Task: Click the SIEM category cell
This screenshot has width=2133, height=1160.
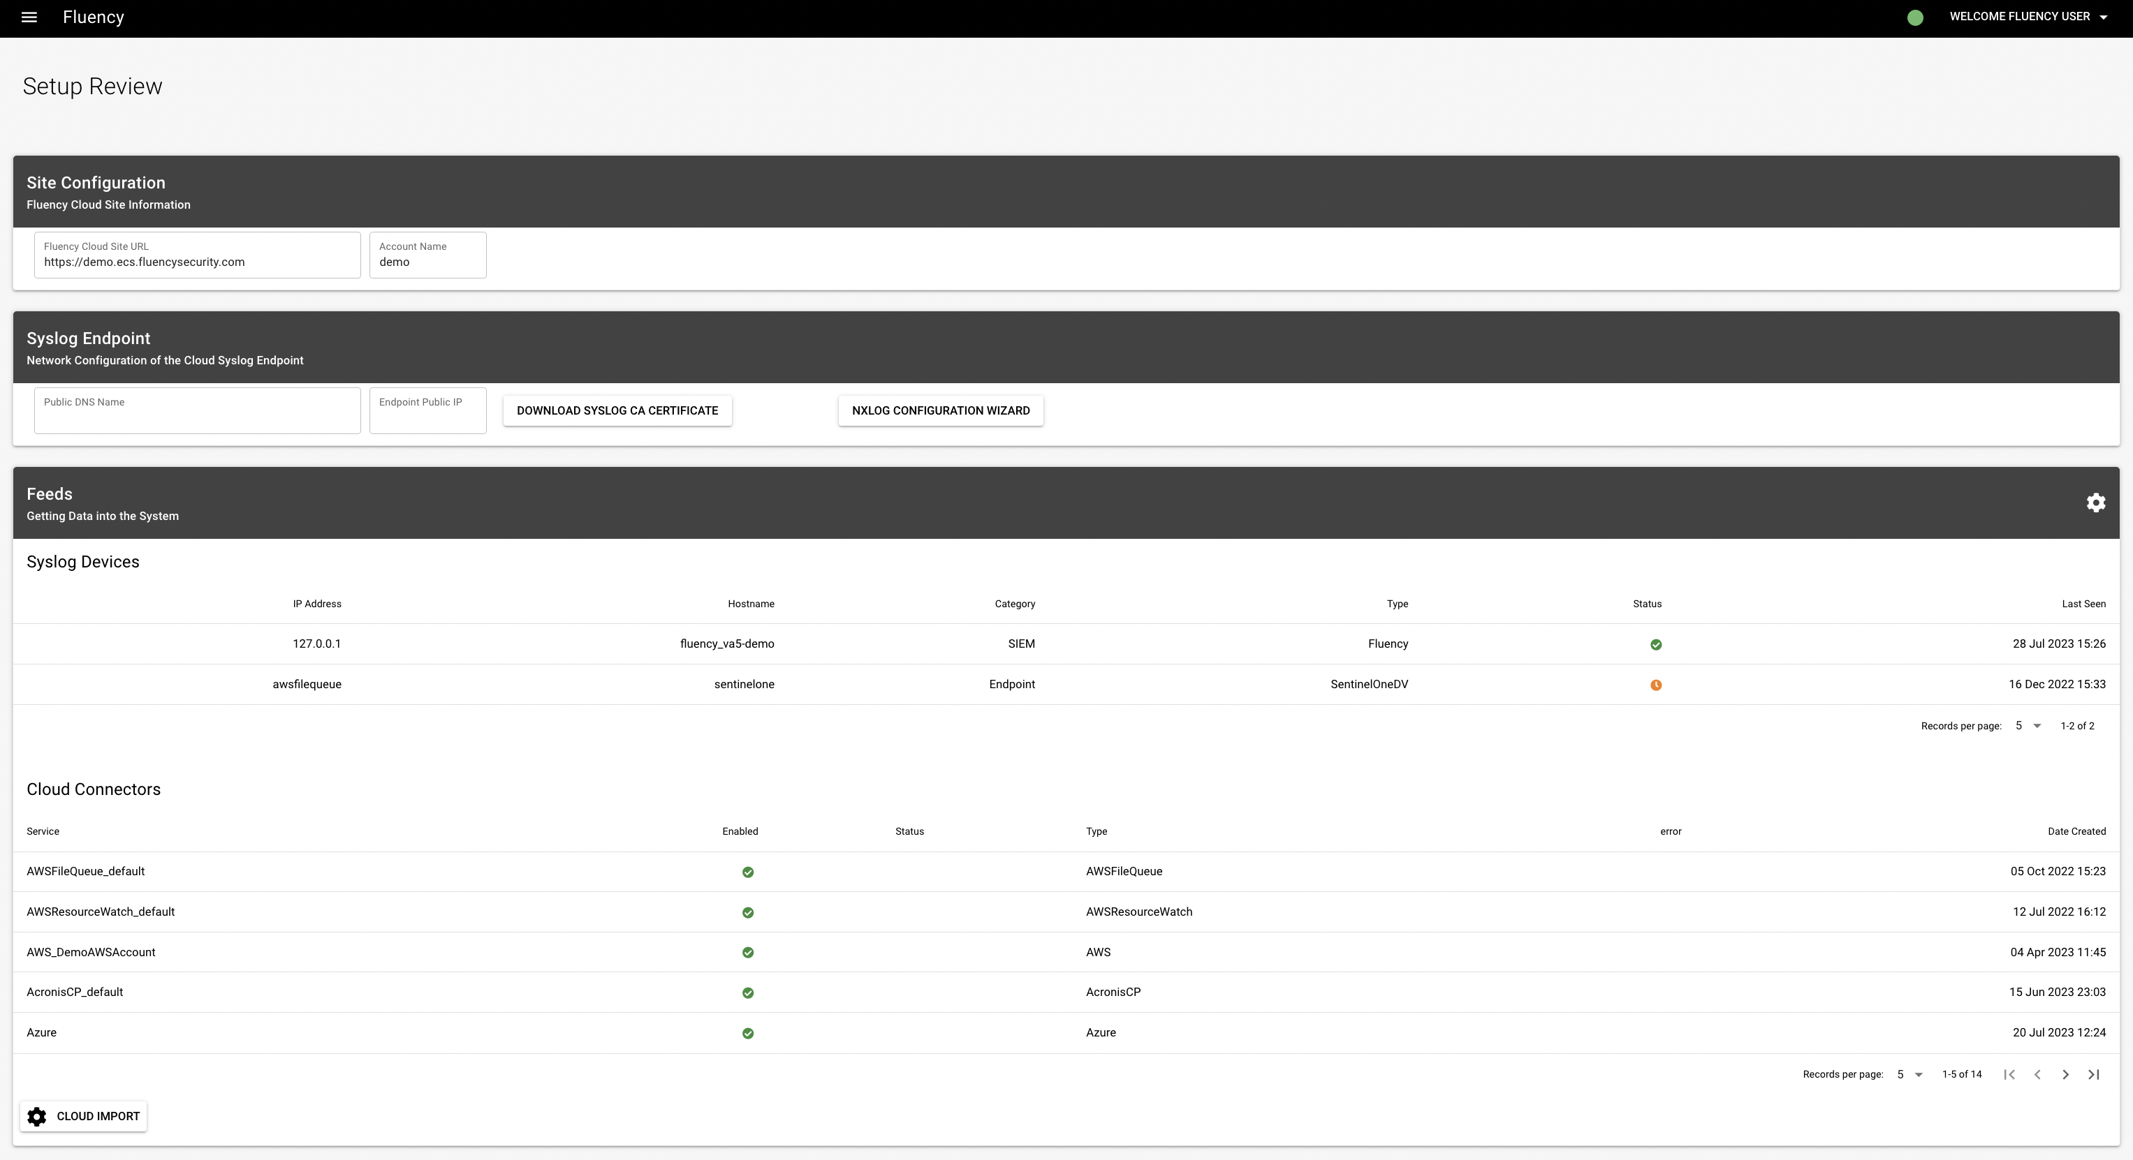Action: click(x=1021, y=644)
